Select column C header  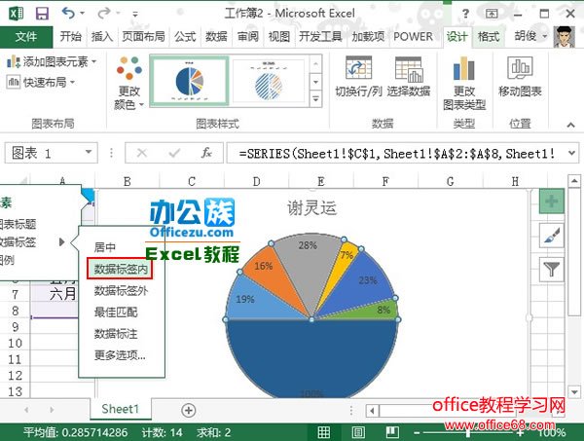[x=192, y=181]
